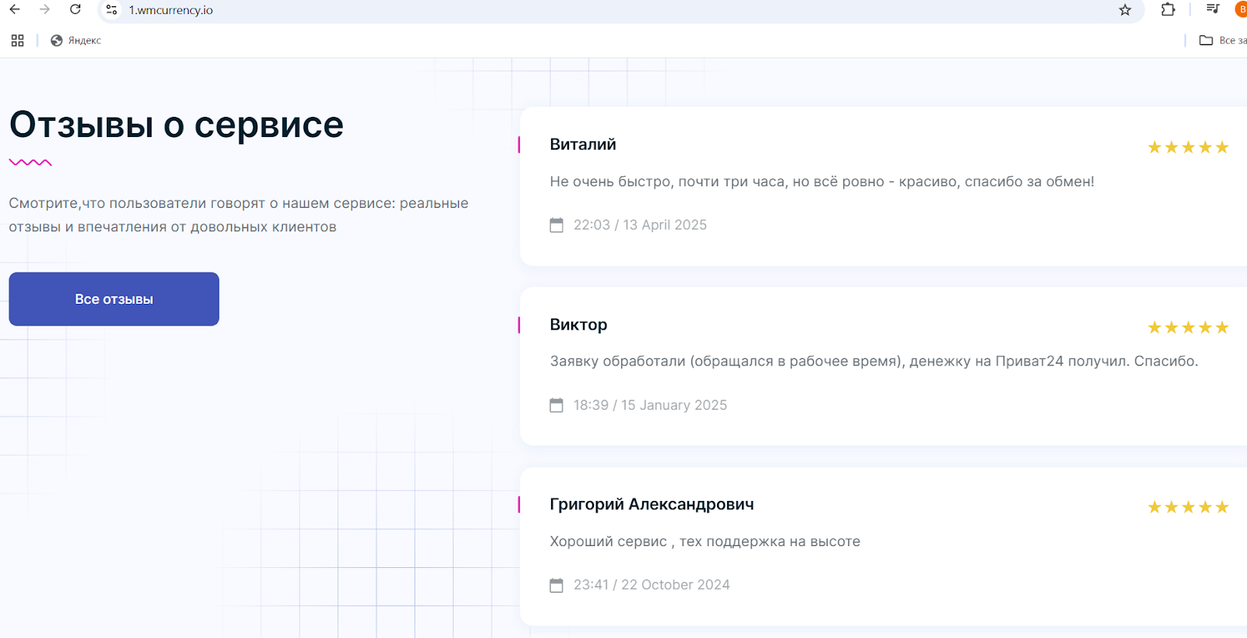Click the date 22:03 / 13 April 2025
This screenshot has height=638, width=1247.
point(640,225)
